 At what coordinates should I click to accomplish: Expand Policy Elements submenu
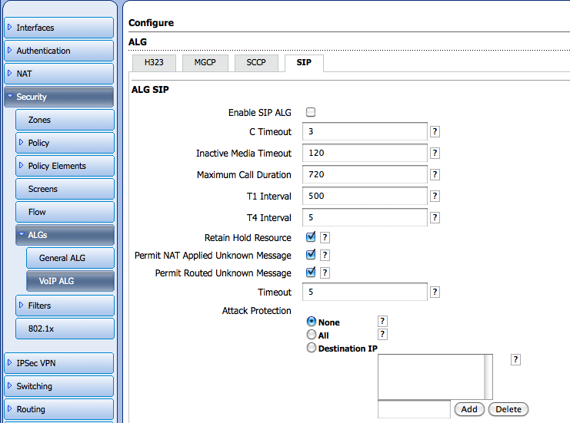tap(65, 166)
